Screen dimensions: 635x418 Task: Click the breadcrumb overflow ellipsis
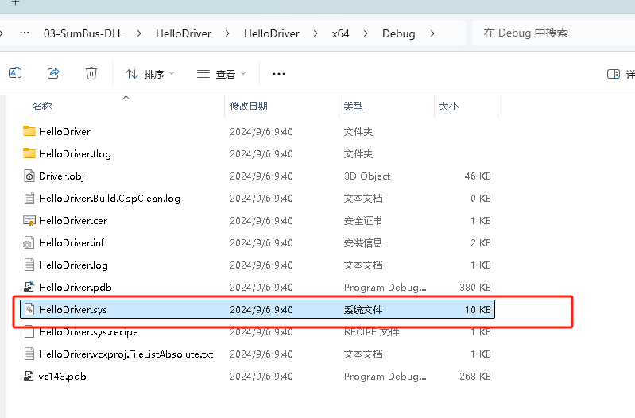tap(25, 33)
